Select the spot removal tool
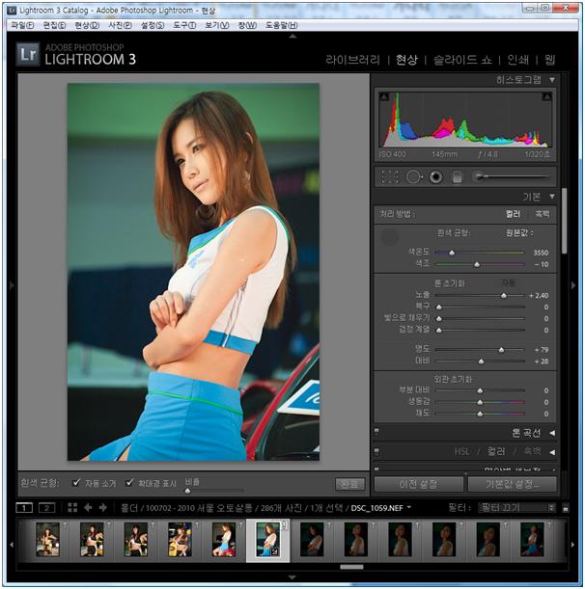This screenshot has width=585, height=589. 414,176
